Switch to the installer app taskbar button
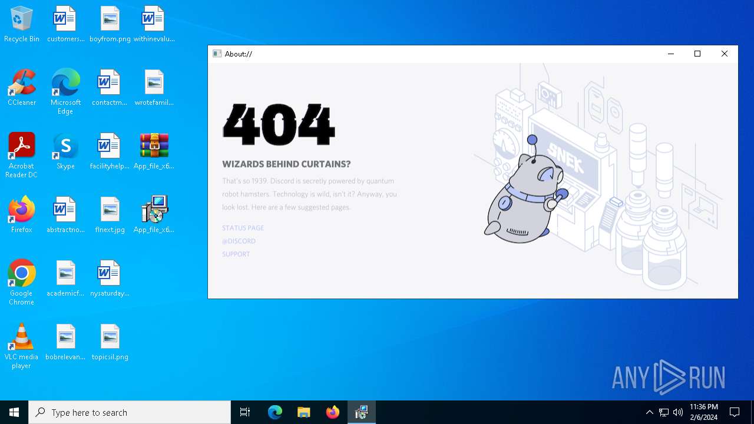Screen dimensions: 754x424 click(362, 412)
